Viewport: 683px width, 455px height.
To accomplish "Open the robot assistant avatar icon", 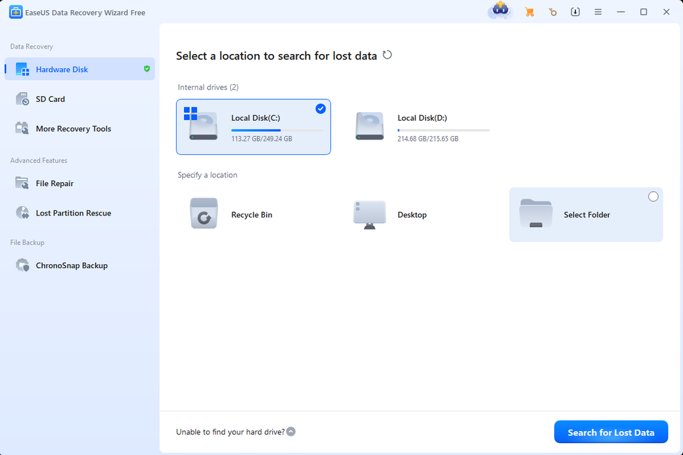I will point(500,11).
